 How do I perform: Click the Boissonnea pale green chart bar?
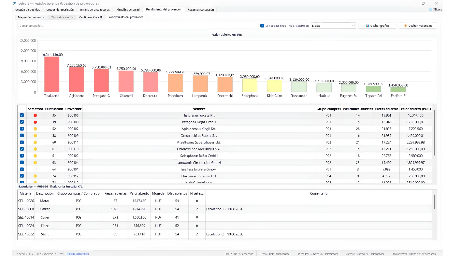pos(299,87)
